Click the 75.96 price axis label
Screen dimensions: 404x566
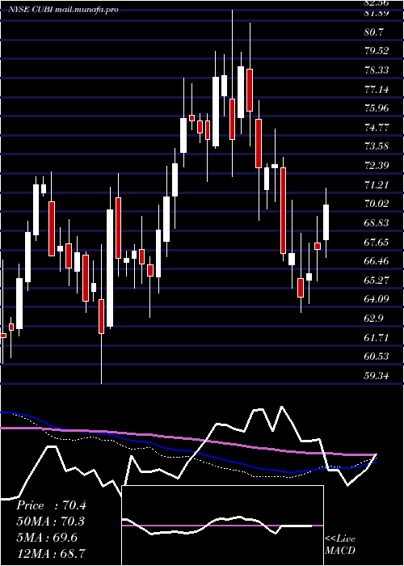(377, 108)
